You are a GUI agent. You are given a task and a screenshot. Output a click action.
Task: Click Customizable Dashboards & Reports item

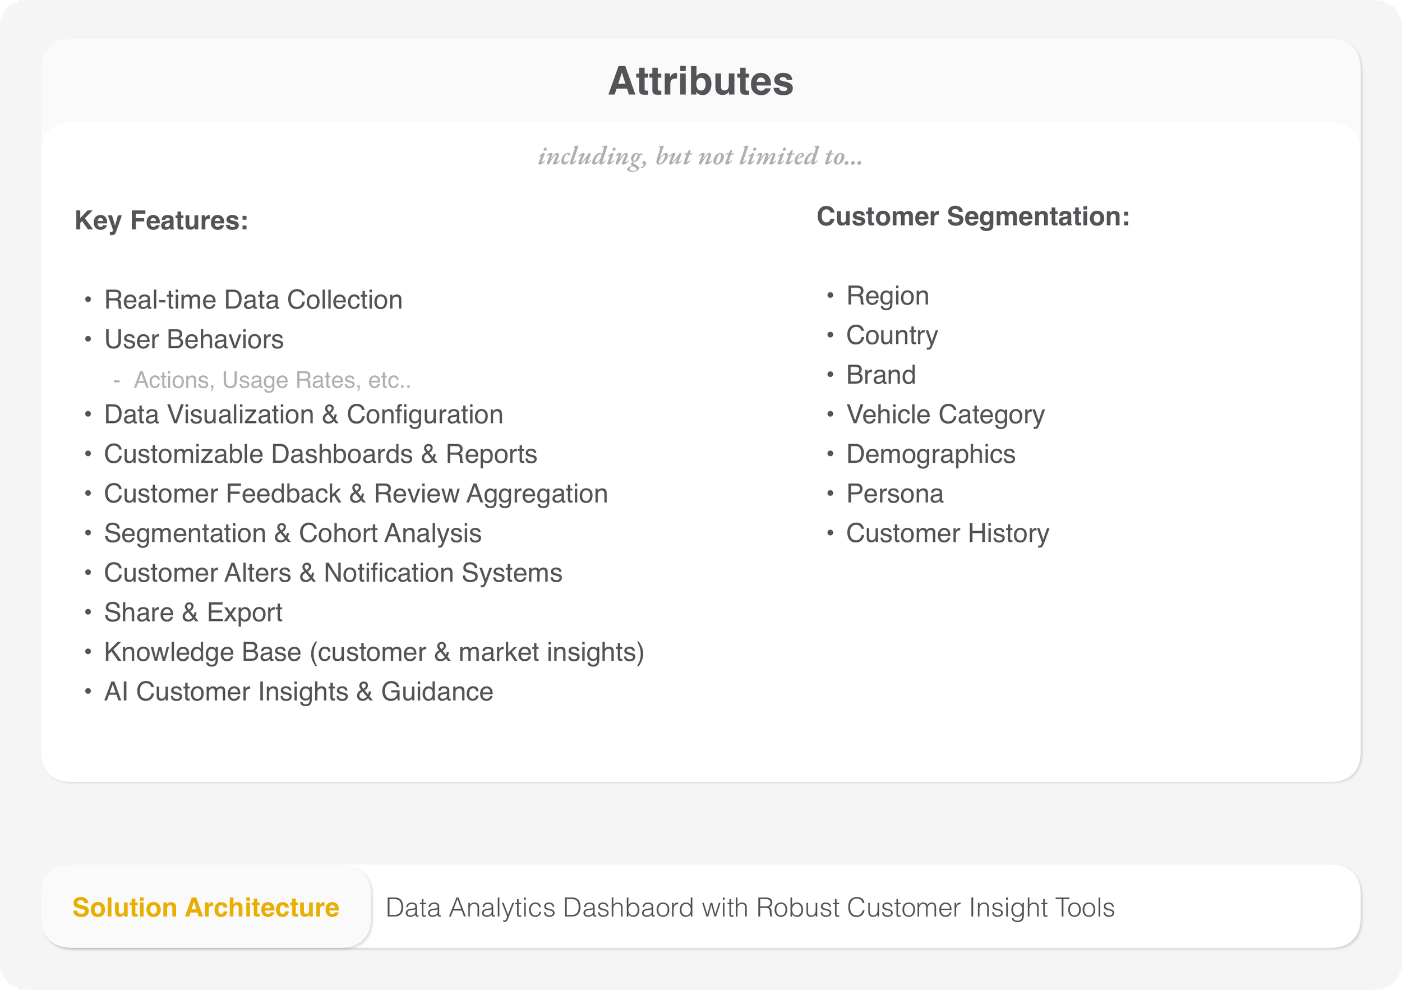(x=320, y=454)
